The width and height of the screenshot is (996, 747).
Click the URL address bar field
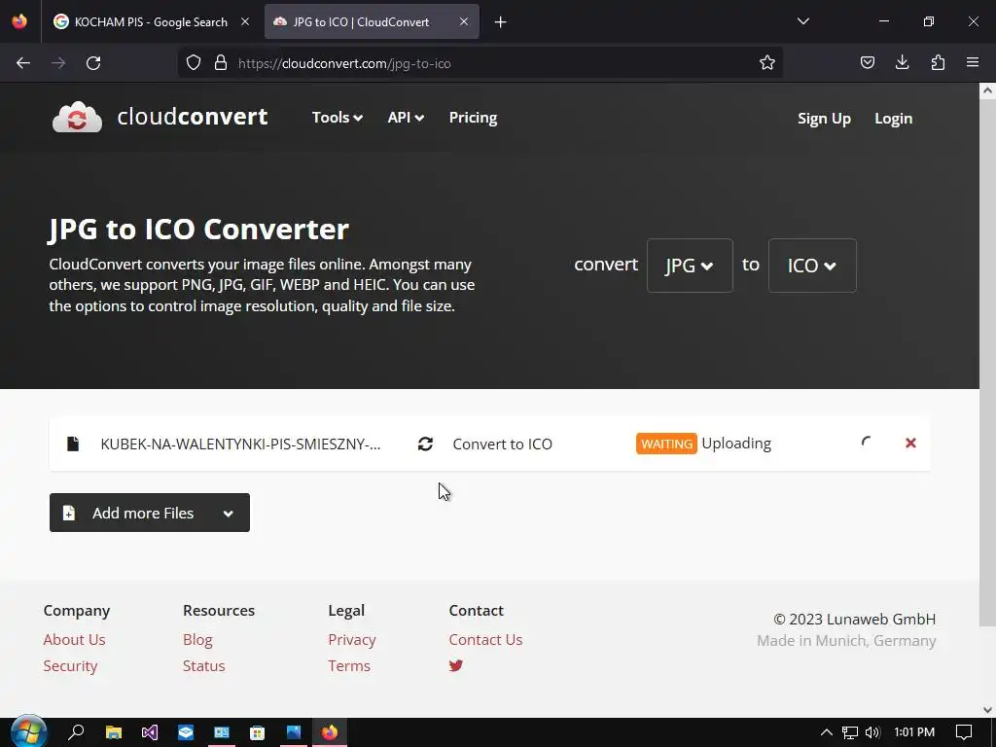pos(480,63)
